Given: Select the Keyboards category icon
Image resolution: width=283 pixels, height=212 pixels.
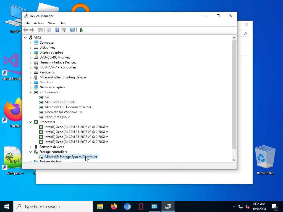Looking at the screenshot, I should tap(36, 72).
